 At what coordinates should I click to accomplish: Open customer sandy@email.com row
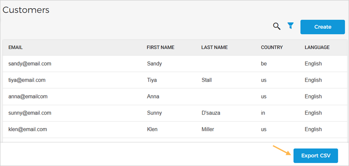pyautogui.click(x=30, y=64)
